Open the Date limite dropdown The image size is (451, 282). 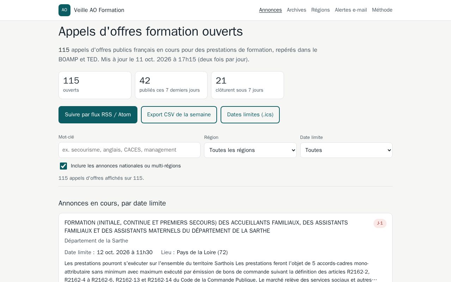[x=346, y=150]
